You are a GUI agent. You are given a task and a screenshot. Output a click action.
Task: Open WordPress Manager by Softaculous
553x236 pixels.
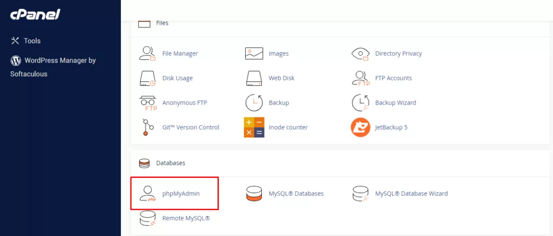tap(53, 67)
